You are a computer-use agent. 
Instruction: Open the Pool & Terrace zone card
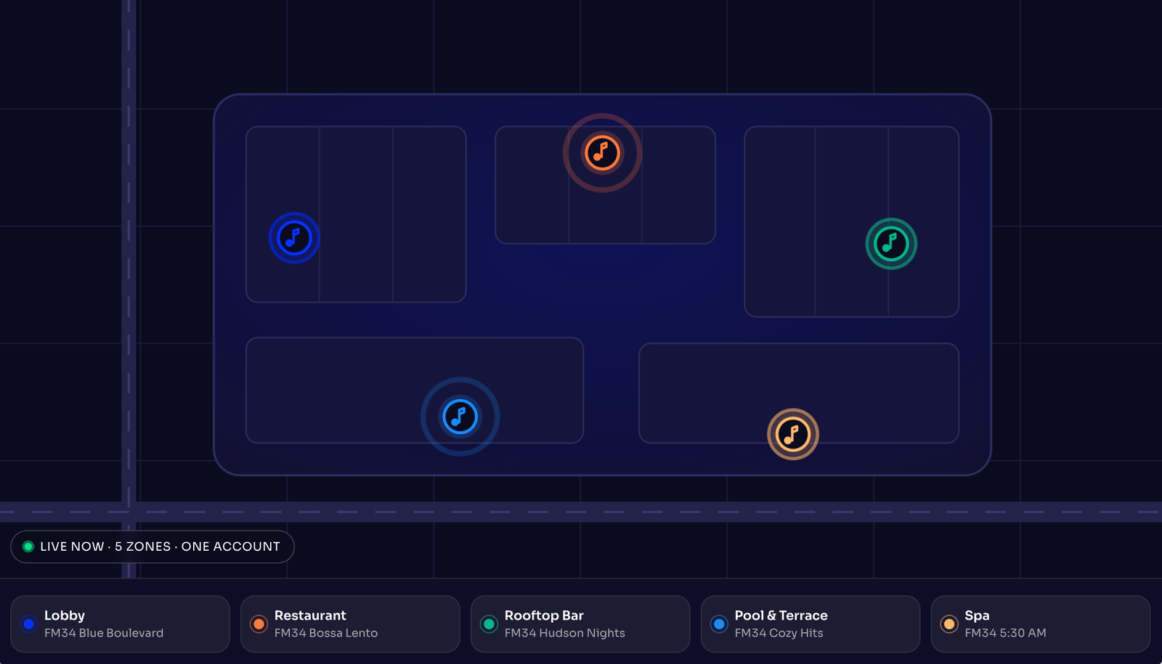tap(810, 624)
